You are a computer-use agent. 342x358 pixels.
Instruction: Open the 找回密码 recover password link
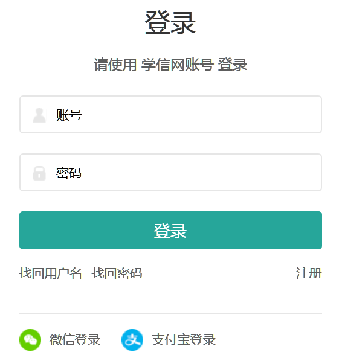pyautogui.click(x=117, y=273)
